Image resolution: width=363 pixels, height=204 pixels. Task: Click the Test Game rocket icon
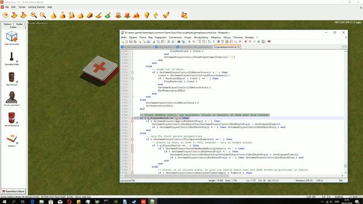click(166, 15)
